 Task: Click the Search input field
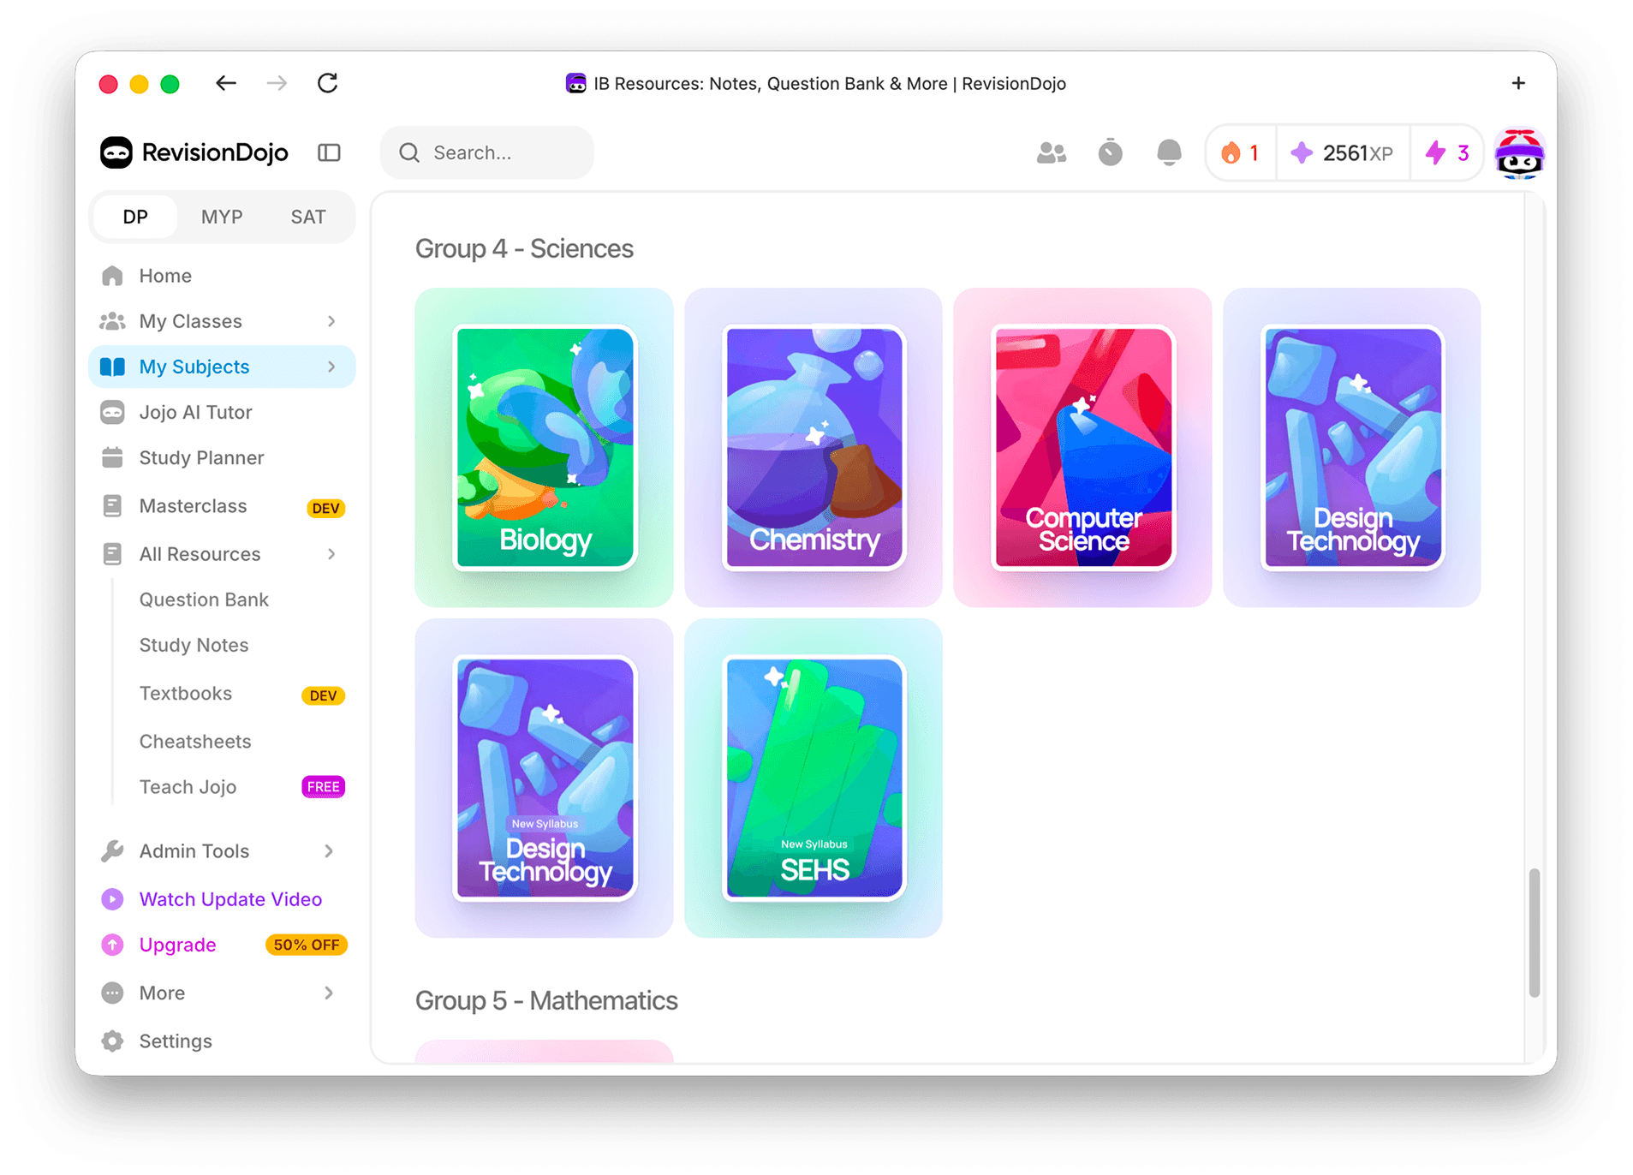click(x=486, y=152)
